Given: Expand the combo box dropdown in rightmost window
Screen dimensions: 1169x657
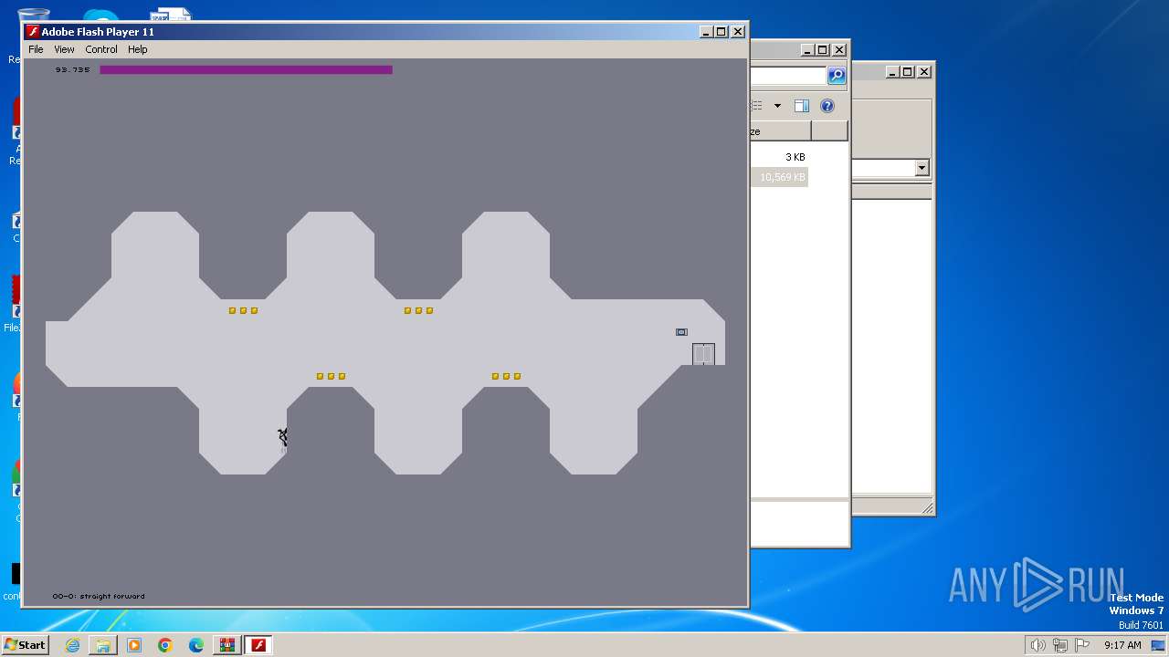Looking at the screenshot, I should point(922,168).
